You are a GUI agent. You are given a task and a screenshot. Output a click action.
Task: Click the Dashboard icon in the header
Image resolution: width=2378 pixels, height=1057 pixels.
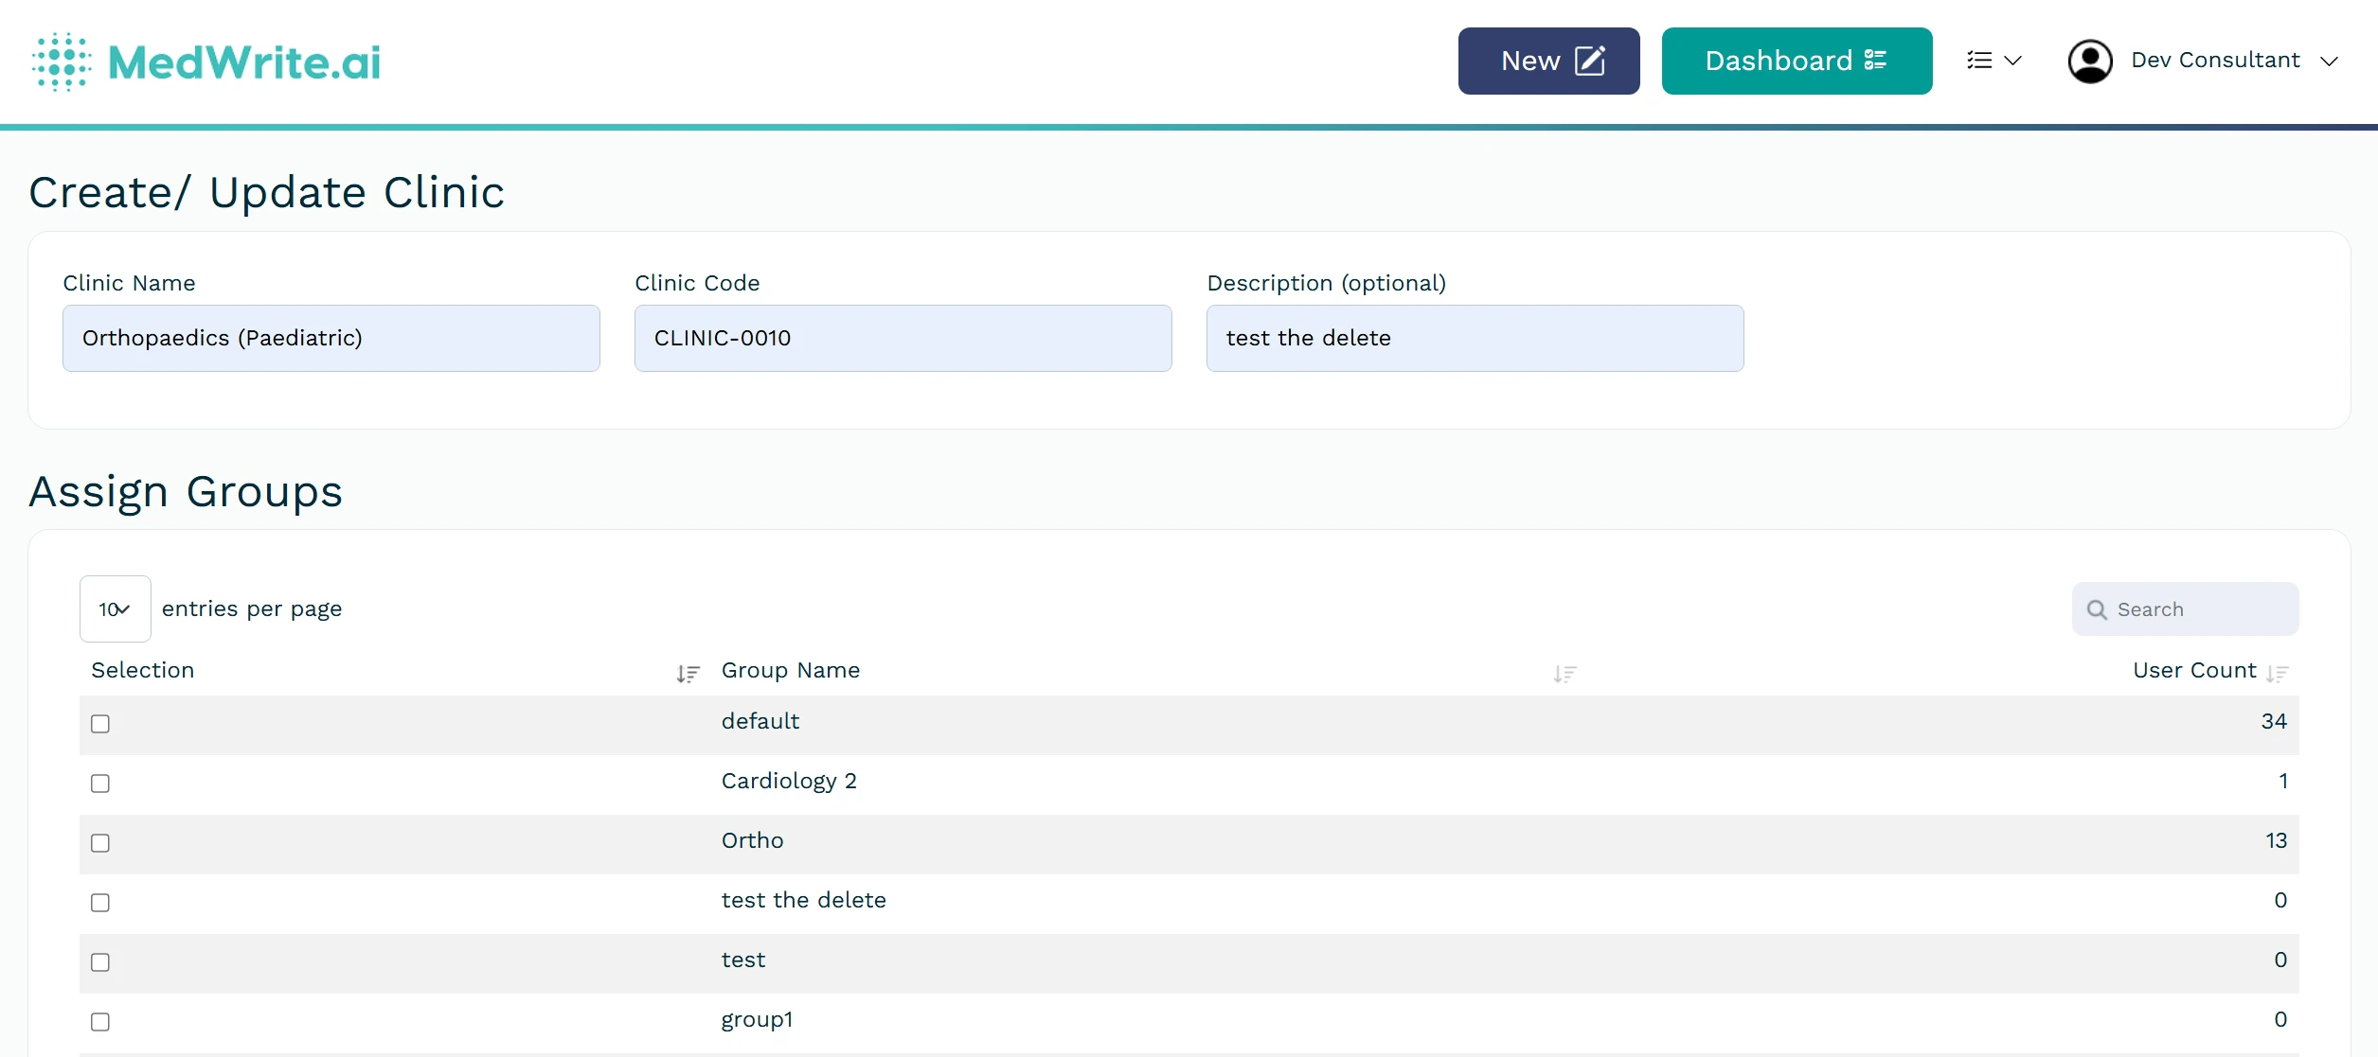point(1876,60)
